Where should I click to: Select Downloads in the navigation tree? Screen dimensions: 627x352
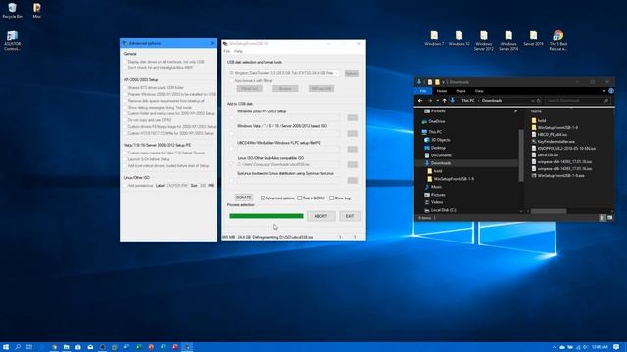coord(441,163)
